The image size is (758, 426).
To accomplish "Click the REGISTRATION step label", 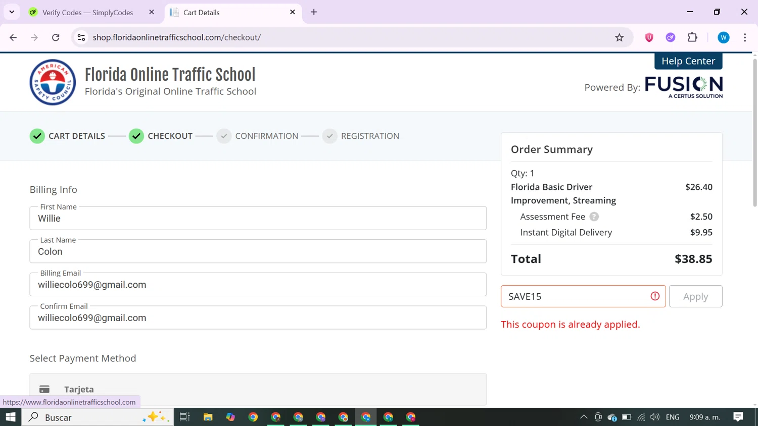I will (370, 136).
